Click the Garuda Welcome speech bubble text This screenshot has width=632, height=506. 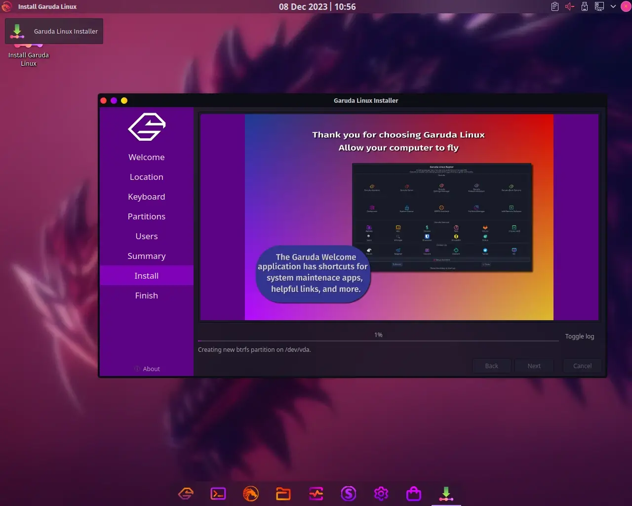click(x=314, y=273)
